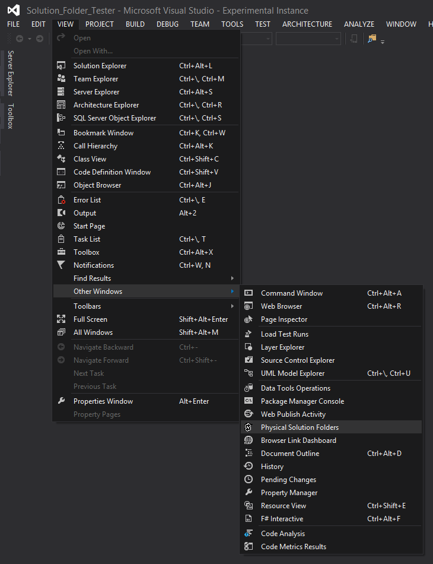Click the find-in-files toolbar icon
Viewport: 433px width, 564px height.
(x=372, y=39)
